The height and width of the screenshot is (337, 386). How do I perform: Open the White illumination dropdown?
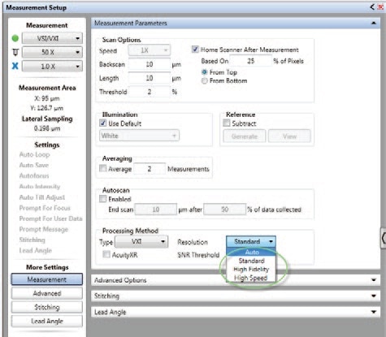point(139,136)
